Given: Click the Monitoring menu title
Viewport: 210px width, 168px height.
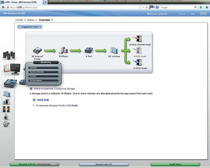Looking at the screenshot, I should [x=46, y=62].
